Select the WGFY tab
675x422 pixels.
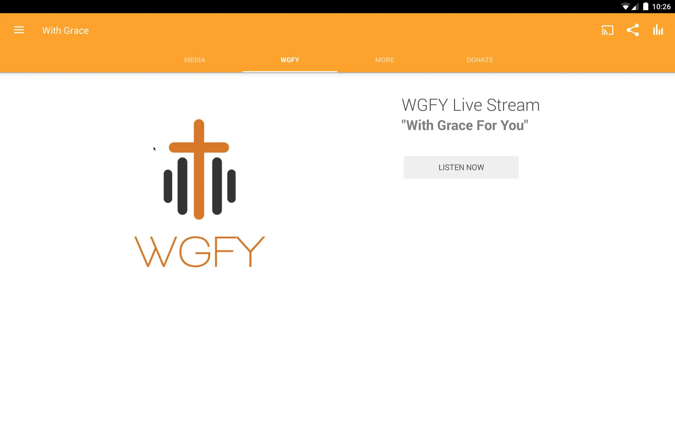pyautogui.click(x=290, y=60)
